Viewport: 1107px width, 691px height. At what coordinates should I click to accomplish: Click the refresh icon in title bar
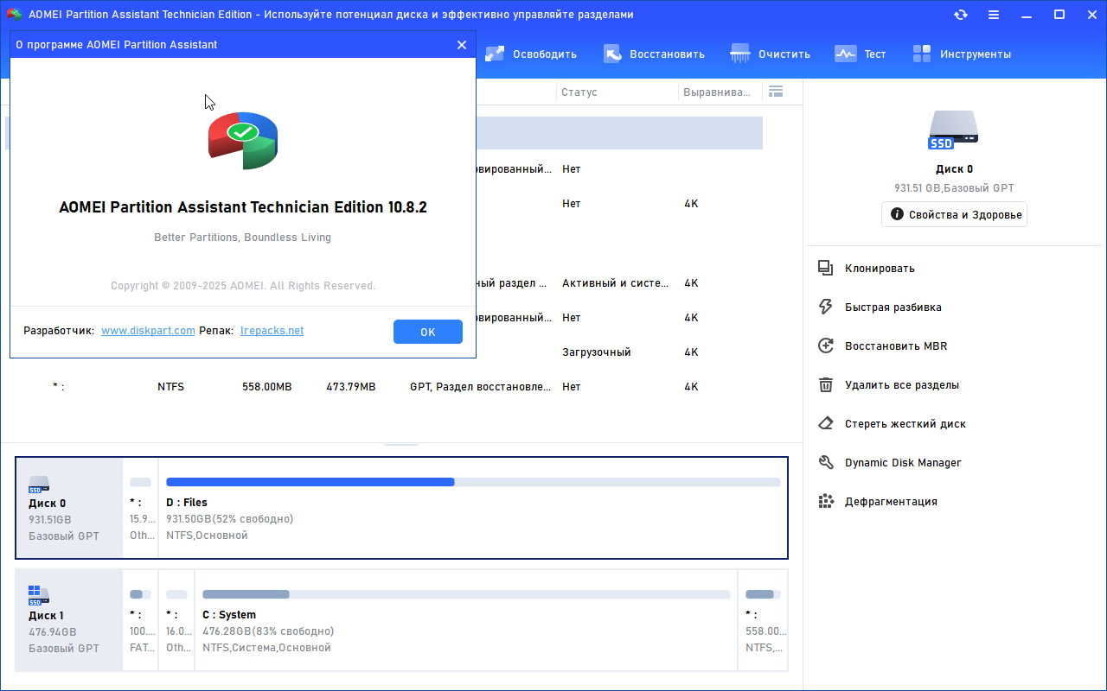(x=961, y=15)
